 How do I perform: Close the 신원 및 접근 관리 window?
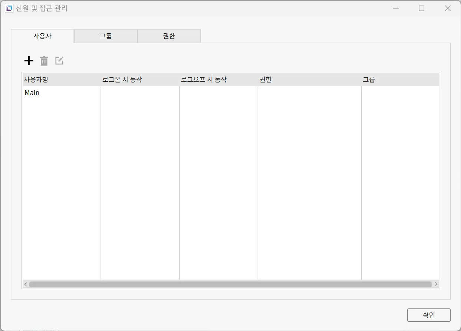tap(448, 9)
